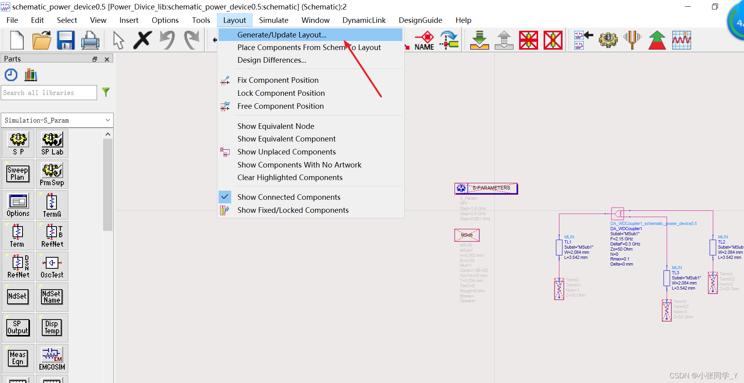Choose Generate/Update Layout...
The height and width of the screenshot is (383, 744).
[310, 35]
